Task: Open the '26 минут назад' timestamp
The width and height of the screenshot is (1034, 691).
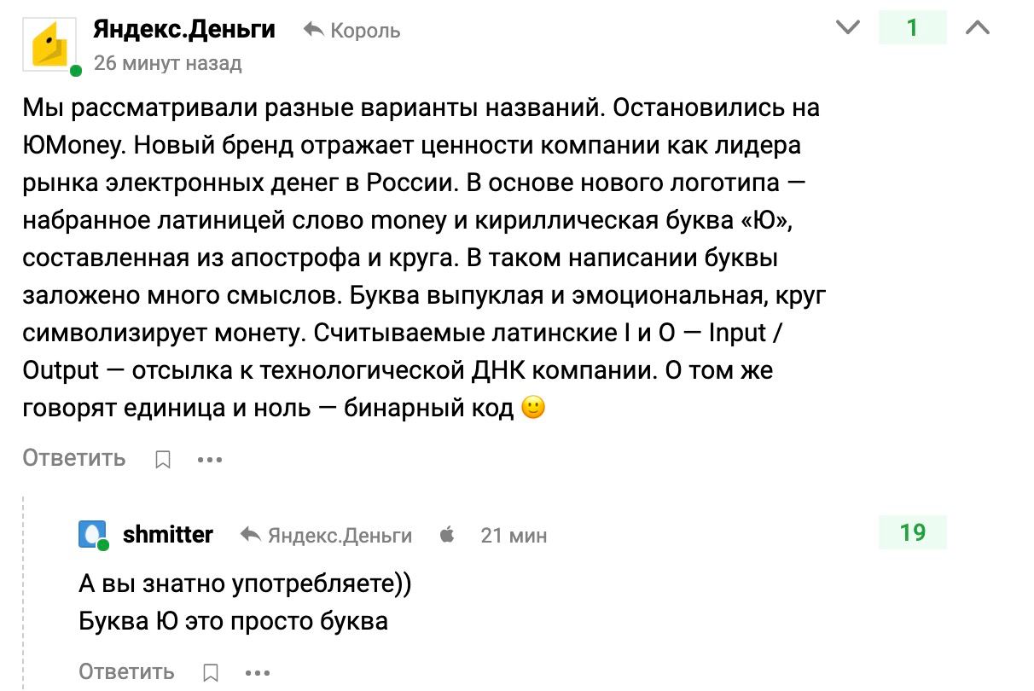Action: (x=167, y=63)
